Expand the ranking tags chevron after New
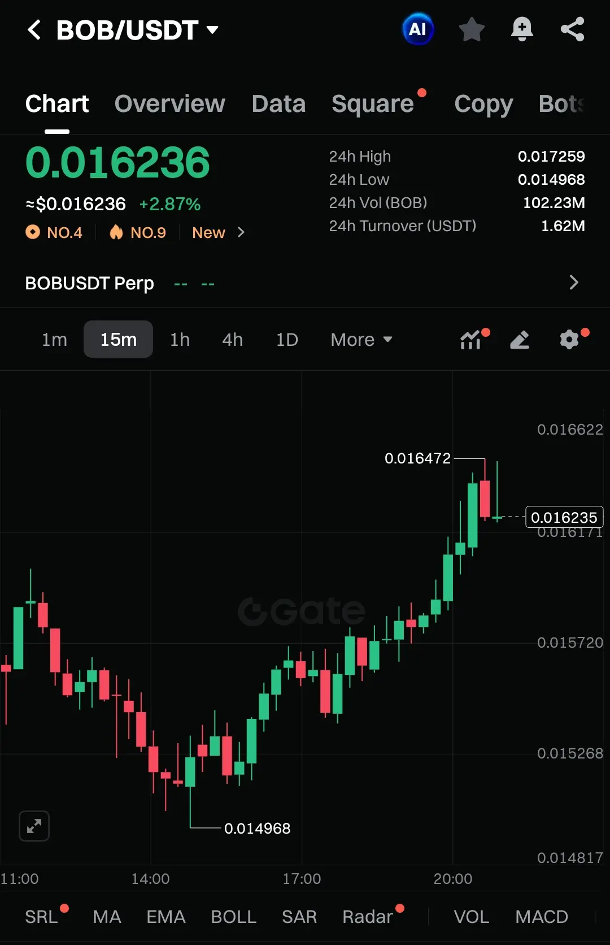 click(241, 232)
